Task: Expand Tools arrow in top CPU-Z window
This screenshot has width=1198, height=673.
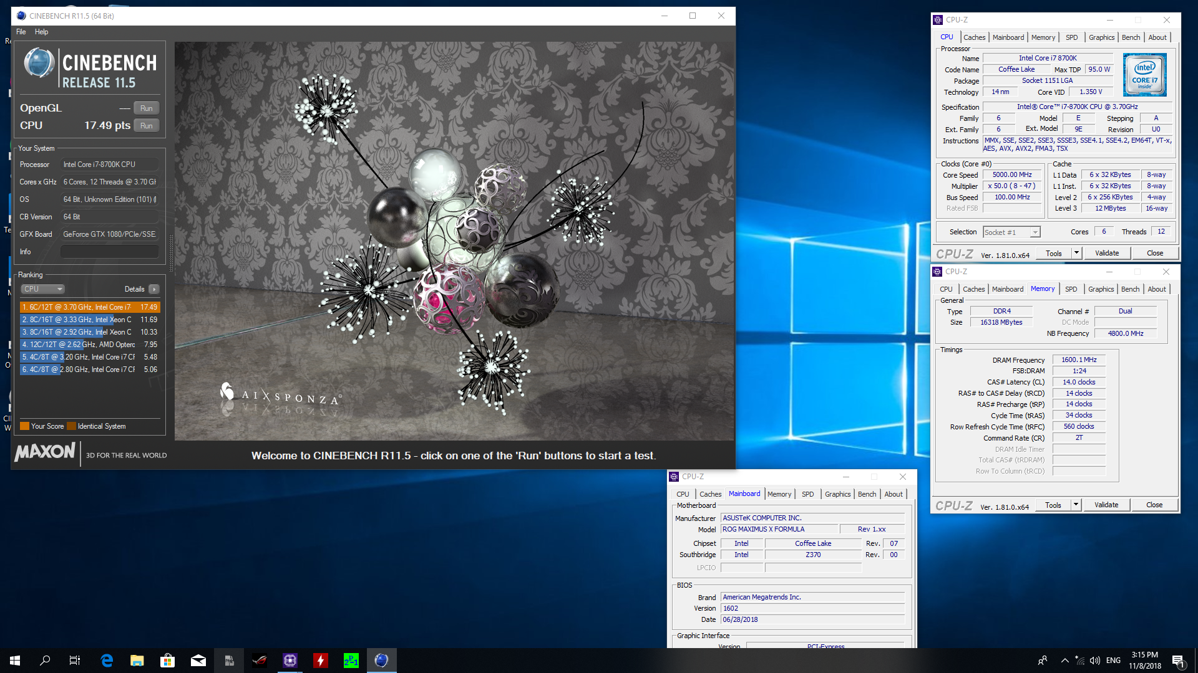Action: pyautogui.click(x=1076, y=253)
